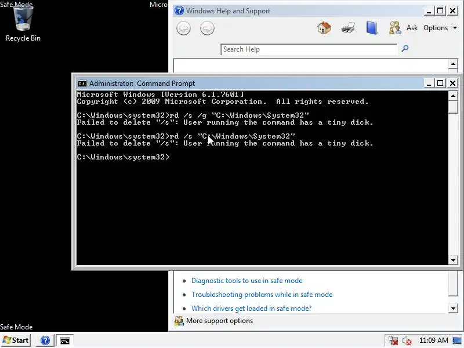Open the Recycle Bin desktop icon
Viewport: 464px width, 348px height.
point(23,24)
